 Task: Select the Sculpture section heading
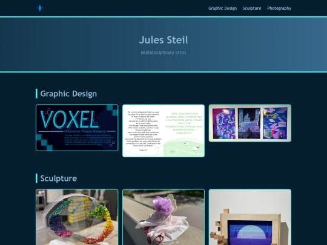click(59, 178)
